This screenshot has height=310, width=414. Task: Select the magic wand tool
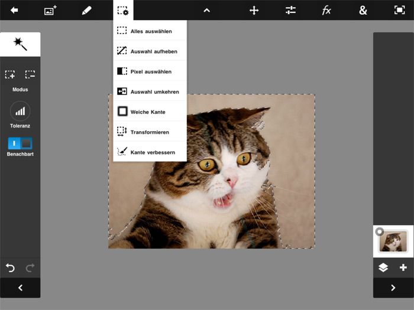point(20,44)
